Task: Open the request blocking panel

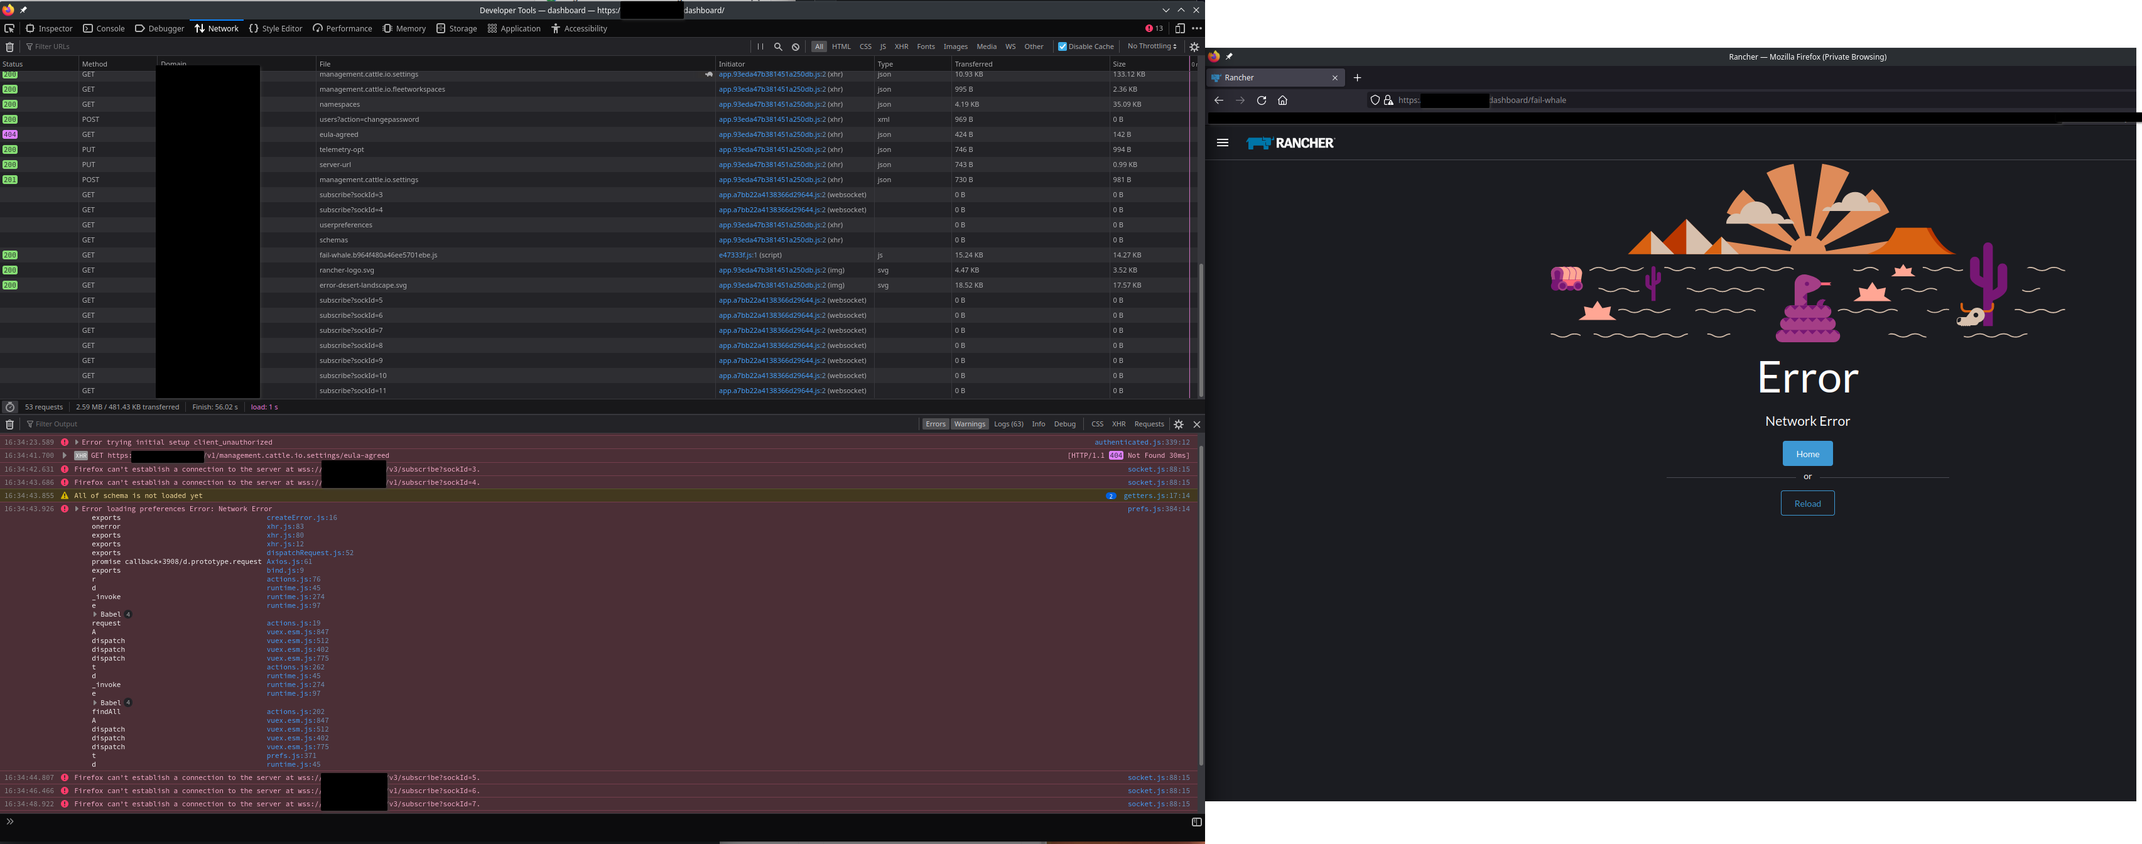Action: tap(796, 46)
